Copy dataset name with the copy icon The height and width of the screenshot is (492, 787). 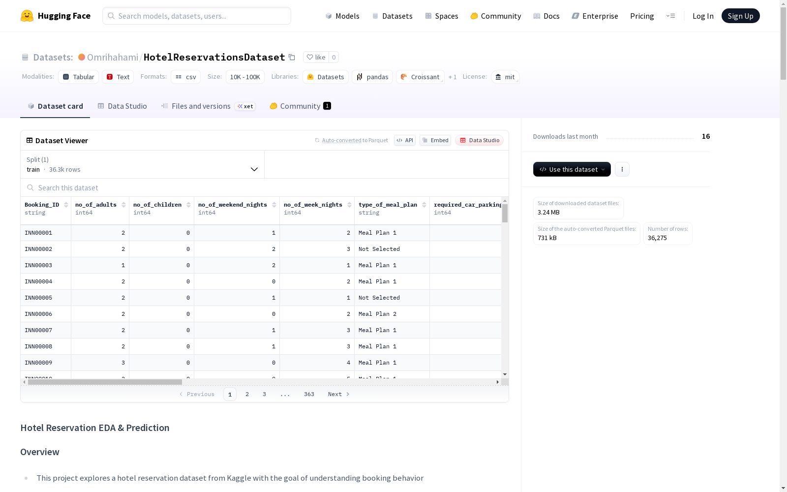pyautogui.click(x=292, y=57)
